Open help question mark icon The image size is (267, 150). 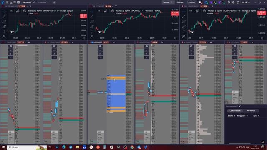click(238, 2)
